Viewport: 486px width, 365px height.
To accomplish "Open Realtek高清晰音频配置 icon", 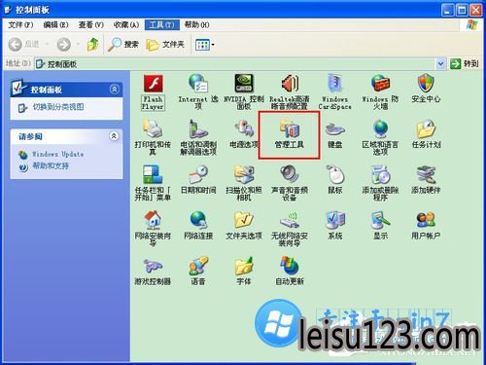I will click(x=290, y=84).
